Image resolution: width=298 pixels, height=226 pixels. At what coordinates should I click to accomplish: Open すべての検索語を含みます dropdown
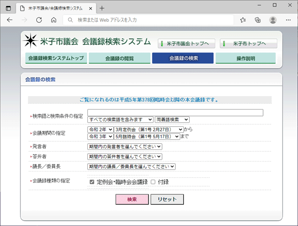pos(120,119)
